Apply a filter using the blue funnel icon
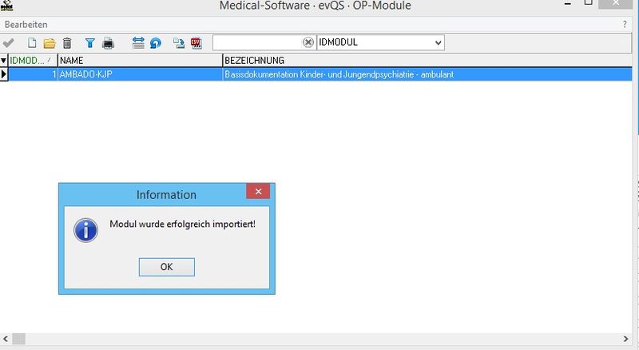 pos(89,43)
